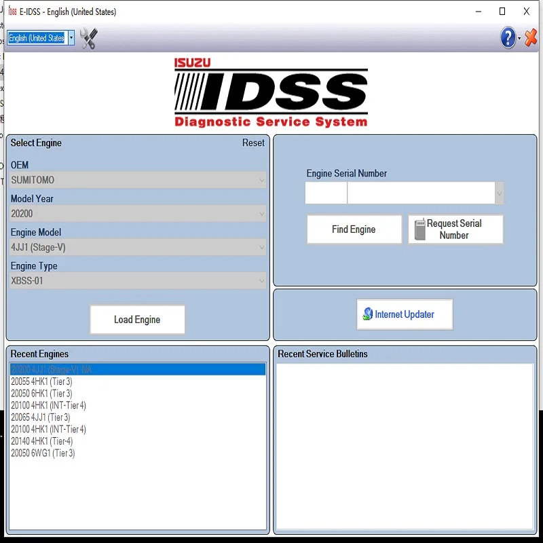Select recent engine 20200 4JJ1 (Stage-V) NA
The image size is (543, 543).
[x=138, y=369]
